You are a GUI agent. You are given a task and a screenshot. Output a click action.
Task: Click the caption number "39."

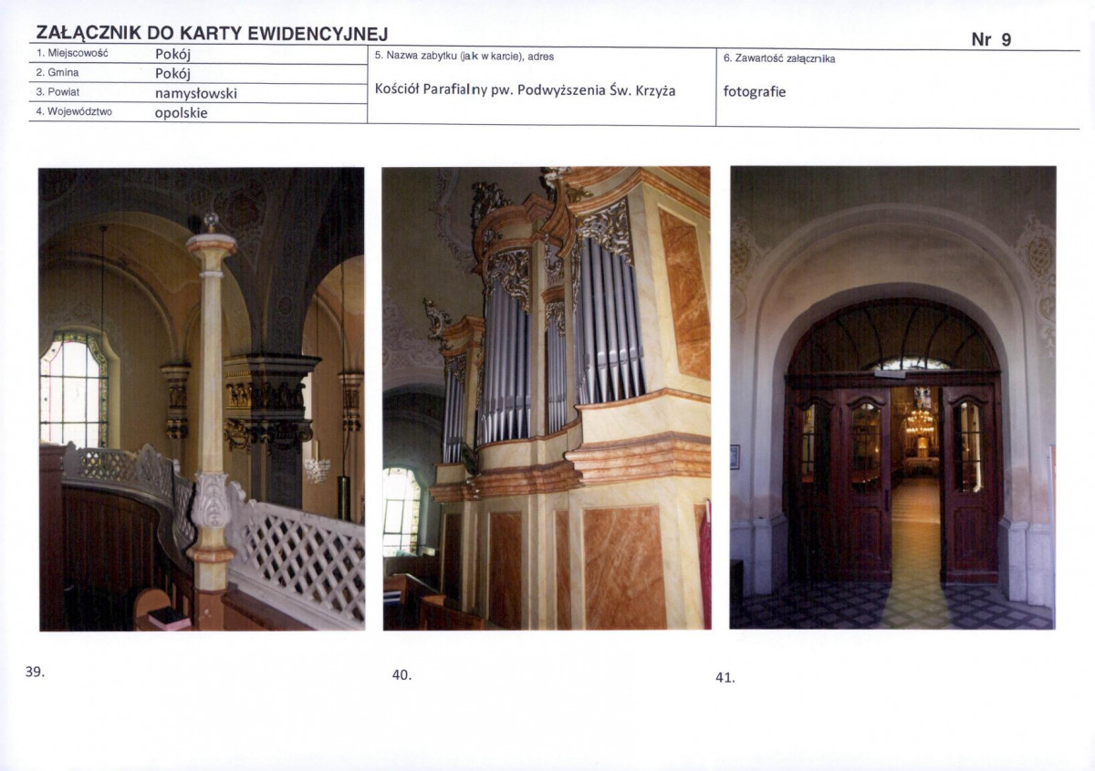click(x=35, y=672)
